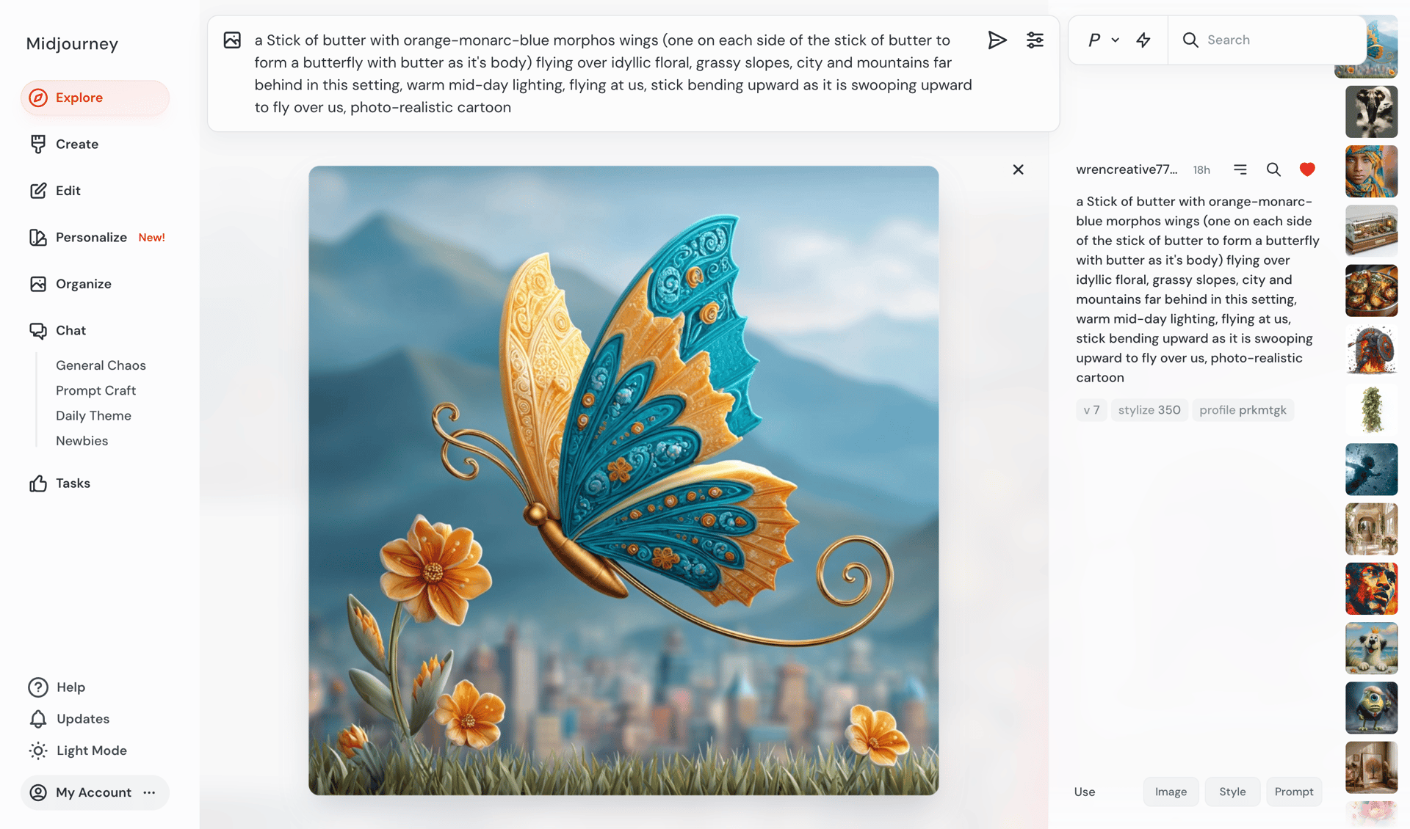Open My Account options via the ellipsis

pyautogui.click(x=150, y=792)
